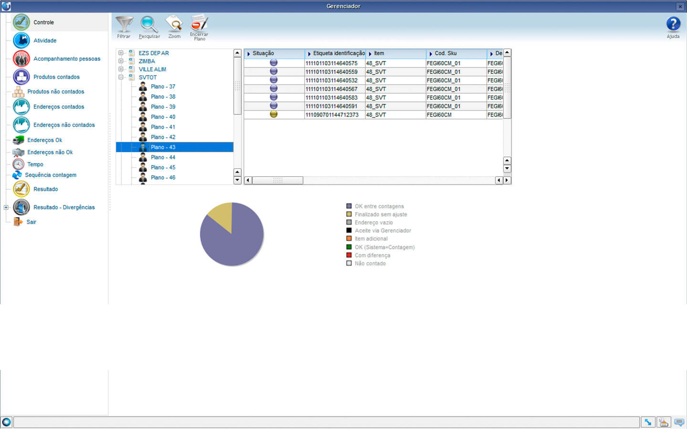Open the Atividade sidebar icon

21,41
